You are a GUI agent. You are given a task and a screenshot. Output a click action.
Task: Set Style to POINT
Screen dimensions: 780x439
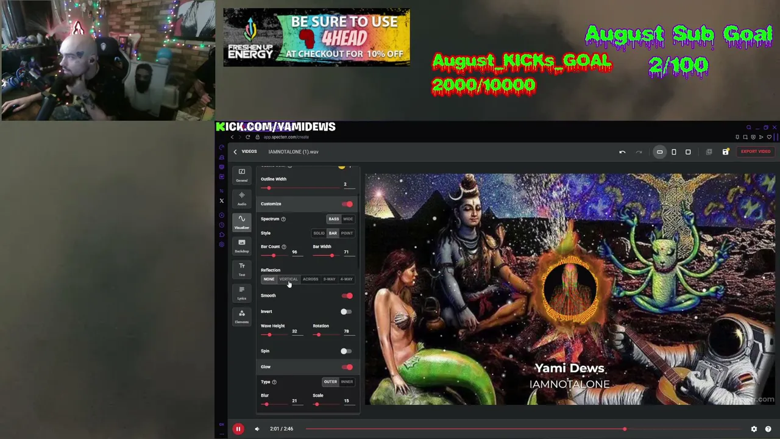[x=347, y=233]
